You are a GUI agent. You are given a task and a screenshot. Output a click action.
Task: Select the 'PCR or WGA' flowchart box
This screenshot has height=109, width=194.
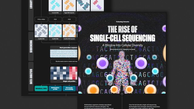[x=41, y=19]
